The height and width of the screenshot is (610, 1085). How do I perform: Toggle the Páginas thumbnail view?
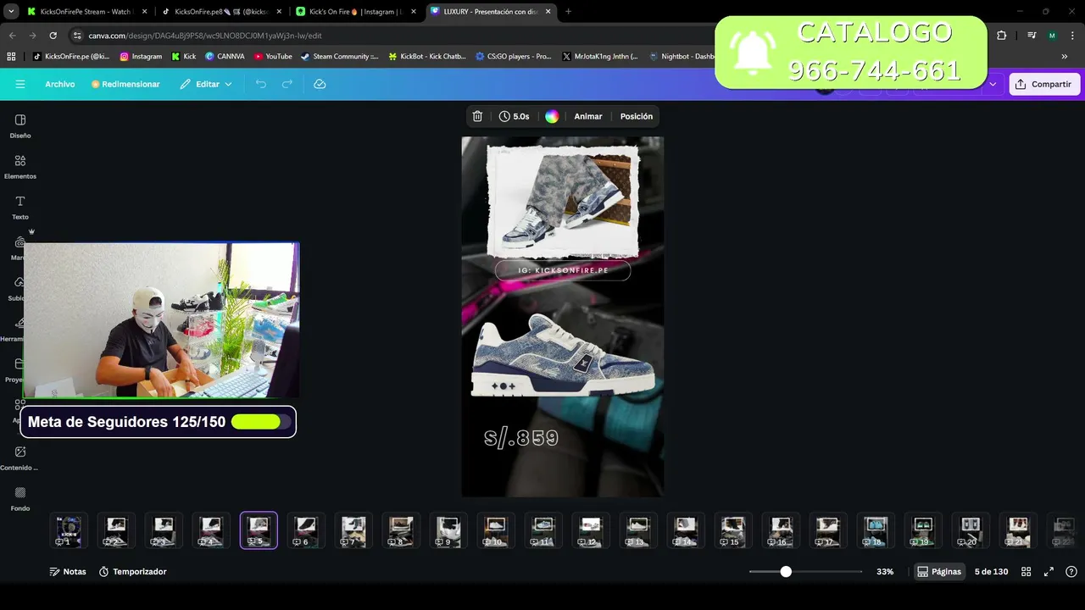pos(939,572)
